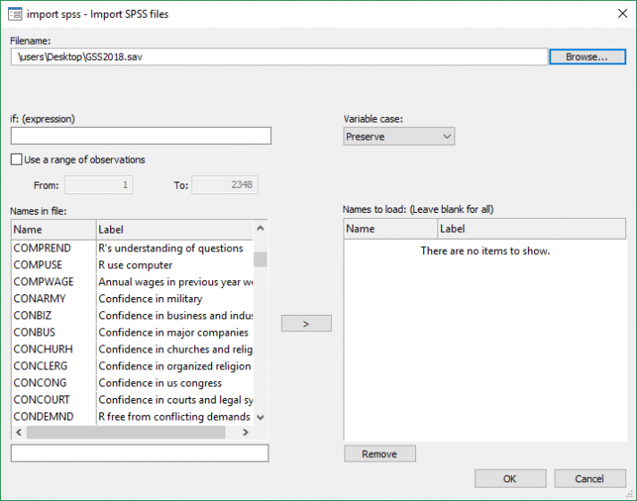The height and width of the screenshot is (501, 637).
Task: Click the filter field below names list
Action: click(x=140, y=453)
